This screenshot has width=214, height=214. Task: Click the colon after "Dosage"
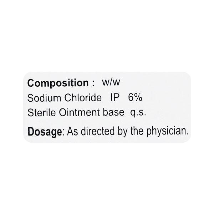tap(63, 132)
